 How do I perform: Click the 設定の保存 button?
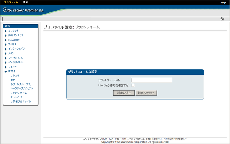pos(124,93)
